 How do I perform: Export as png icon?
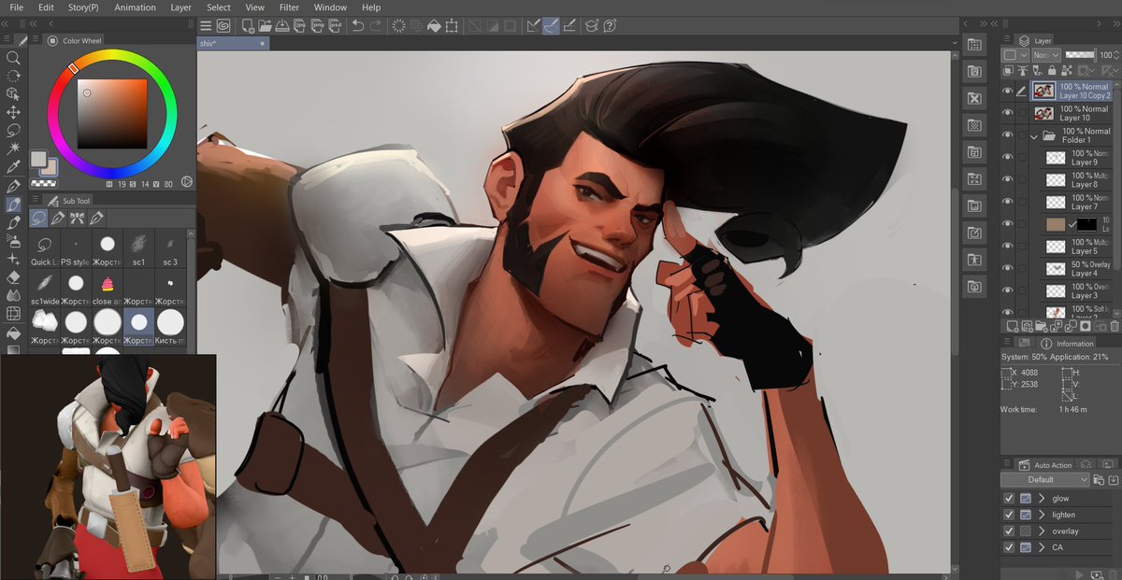coord(319,26)
